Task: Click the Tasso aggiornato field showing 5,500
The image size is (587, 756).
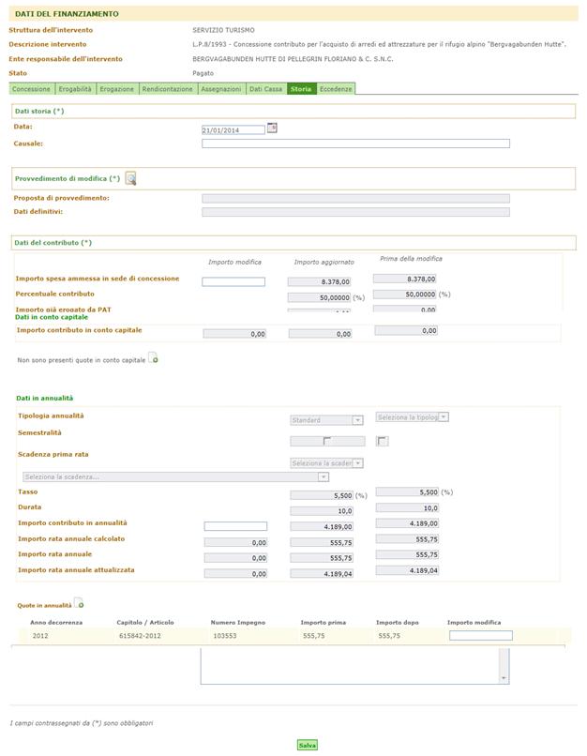Action: pos(322,495)
